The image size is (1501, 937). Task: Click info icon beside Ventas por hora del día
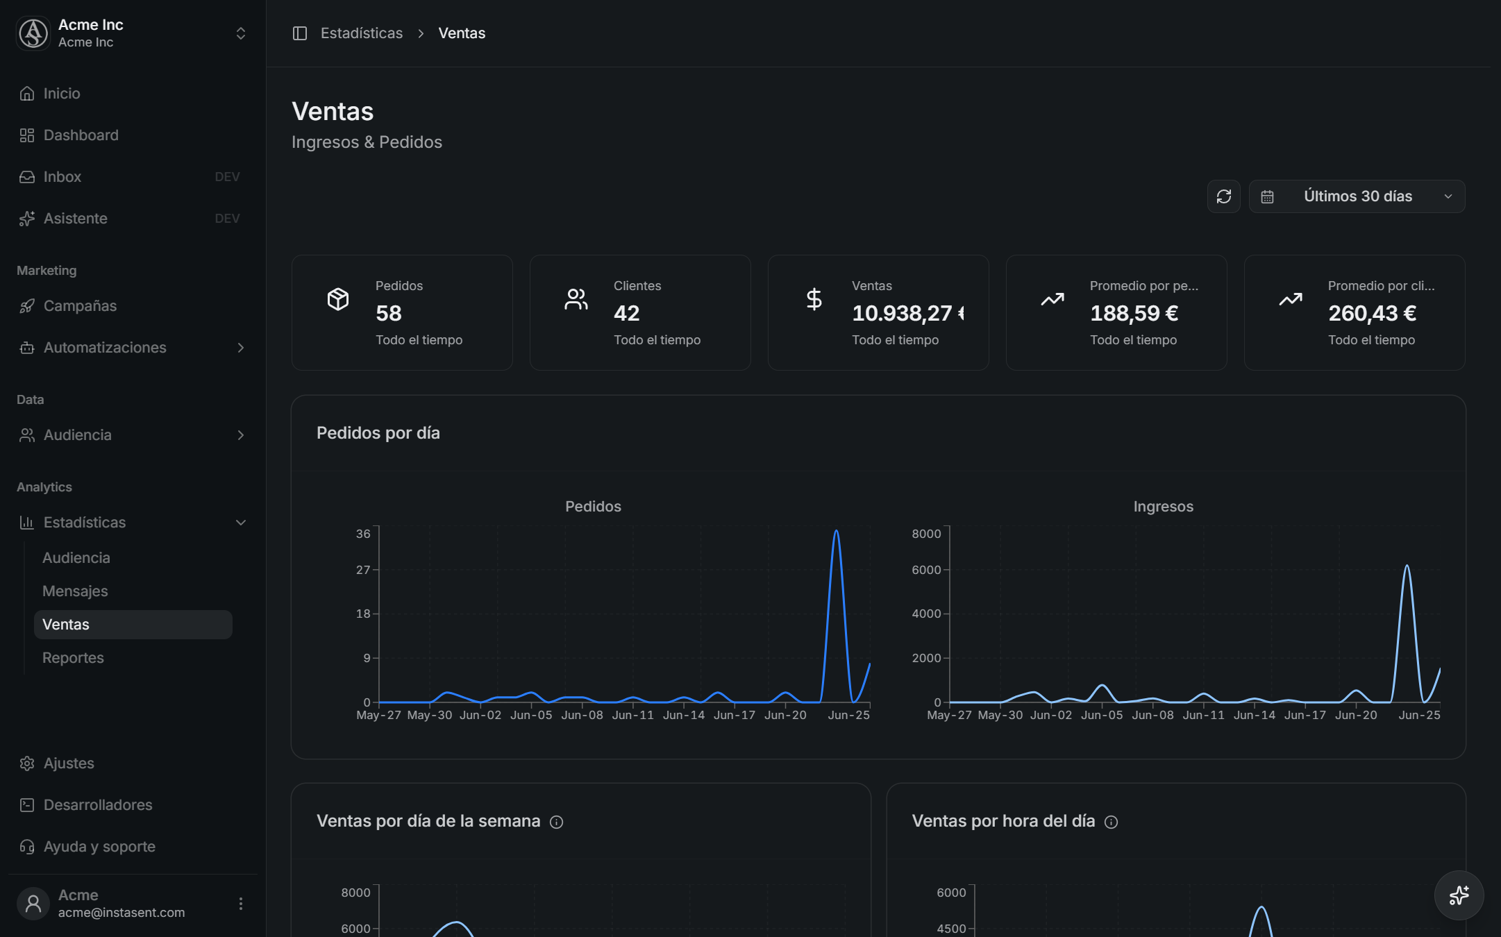coord(1111,822)
